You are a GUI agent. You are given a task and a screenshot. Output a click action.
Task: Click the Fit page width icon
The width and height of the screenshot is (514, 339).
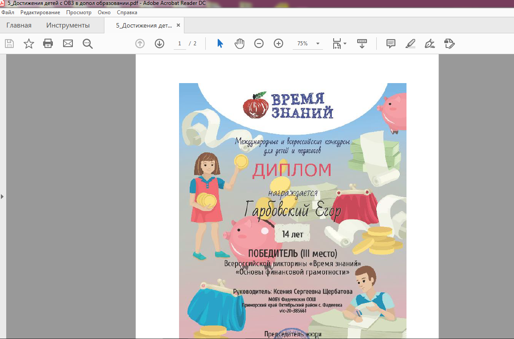(337, 44)
